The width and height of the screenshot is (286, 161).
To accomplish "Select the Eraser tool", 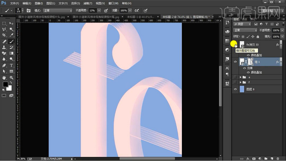I will (x=4, y=53).
